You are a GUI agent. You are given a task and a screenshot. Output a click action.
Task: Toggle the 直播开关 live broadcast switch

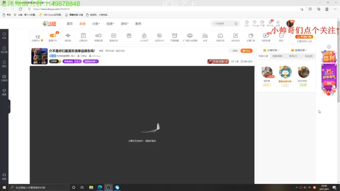(x=53, y=36)
